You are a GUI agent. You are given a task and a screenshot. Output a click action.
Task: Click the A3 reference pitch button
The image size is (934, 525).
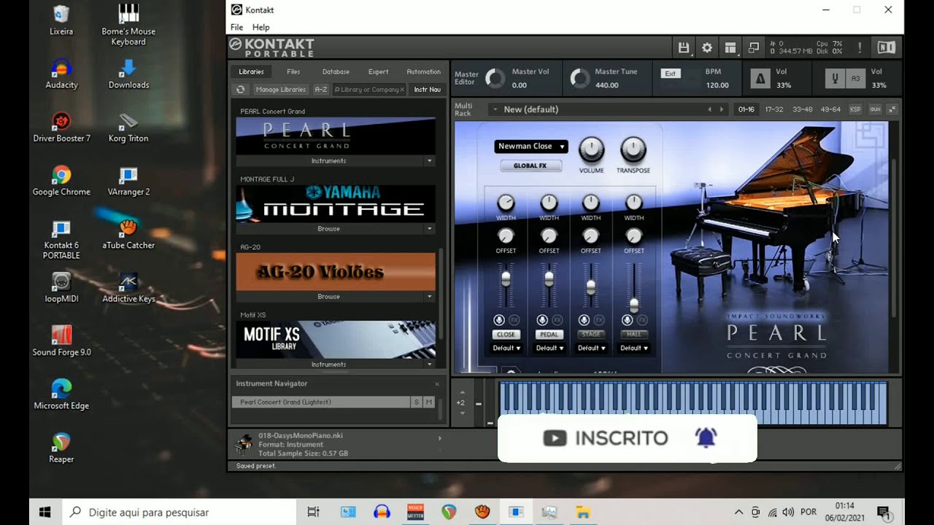point(856,79)
